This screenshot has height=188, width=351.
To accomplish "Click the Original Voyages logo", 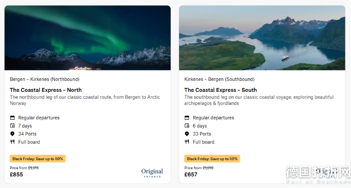I will [152, 173].
